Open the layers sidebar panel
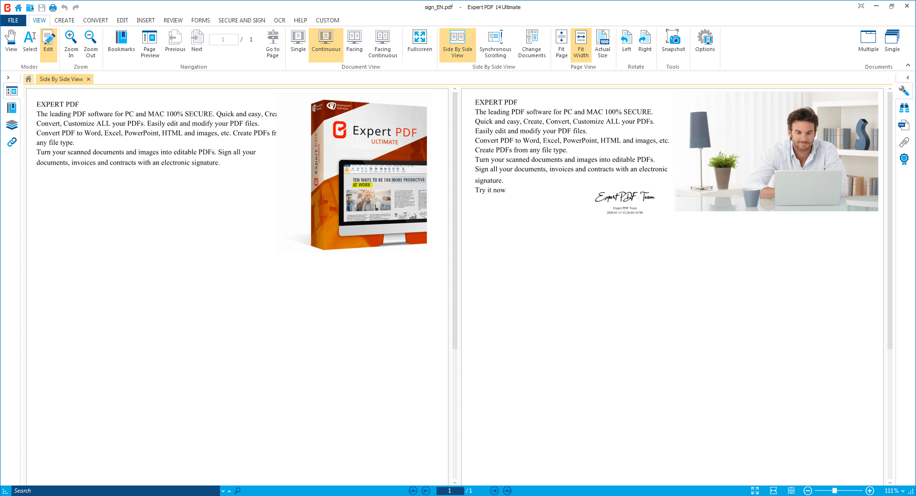The height and width of the screenshot is (496, 916). [x=12, y=125]
